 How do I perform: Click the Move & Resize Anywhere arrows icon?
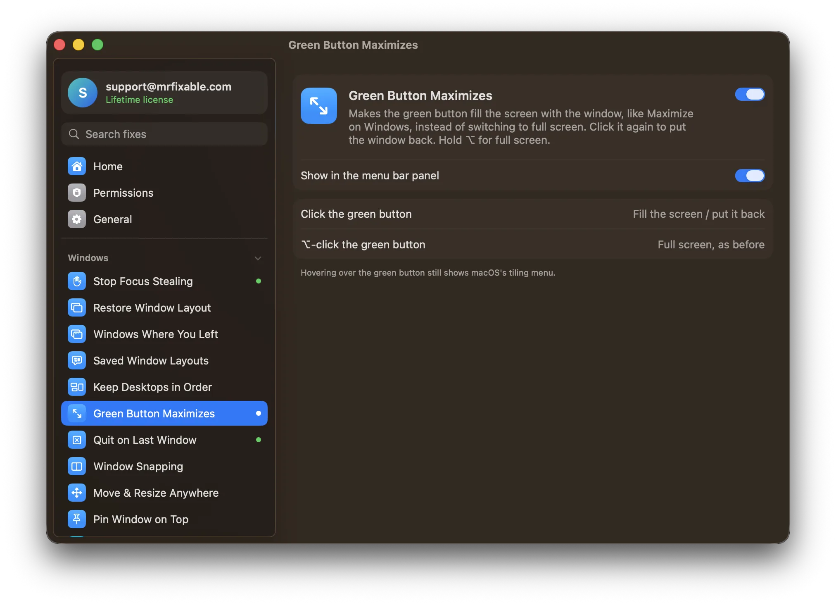click(77, 493)
